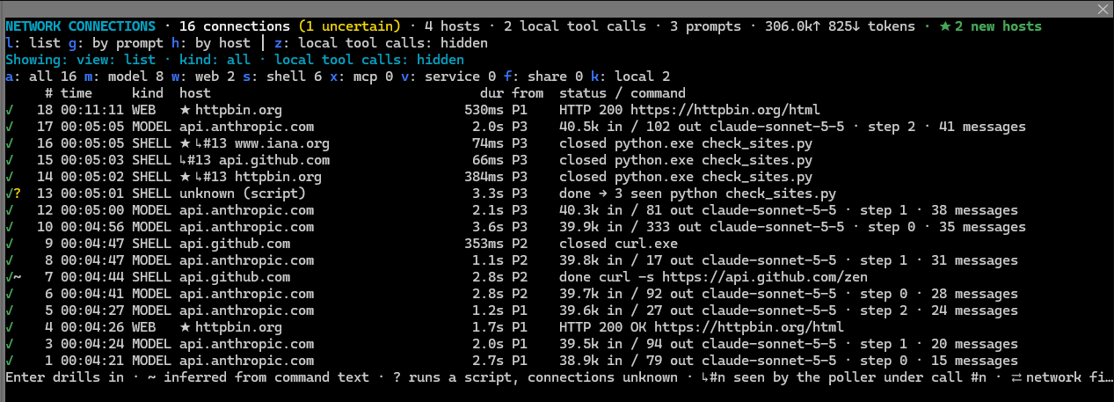Open row 9 SHELL api.github.com
Viewport: 1114px width, 402px height.
(x=557, y=244)
